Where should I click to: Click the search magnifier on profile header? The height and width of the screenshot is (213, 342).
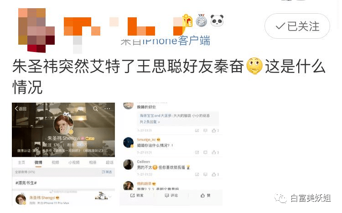(x=95, y=109)
